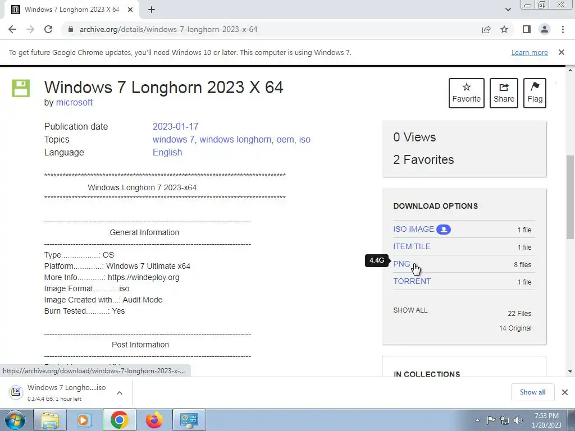Click the network tray icon
The image size is (575, 431).
click(x=505, y=420)
